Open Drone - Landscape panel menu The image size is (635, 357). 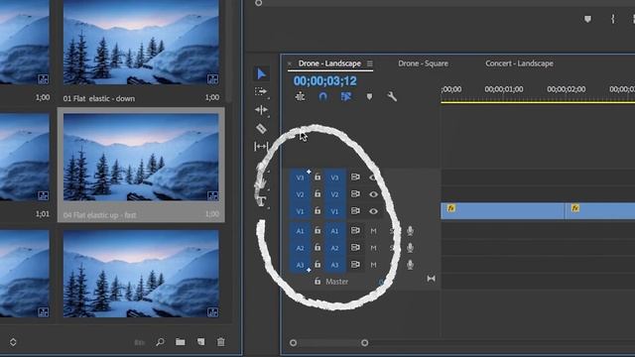(x=370, y=63)
